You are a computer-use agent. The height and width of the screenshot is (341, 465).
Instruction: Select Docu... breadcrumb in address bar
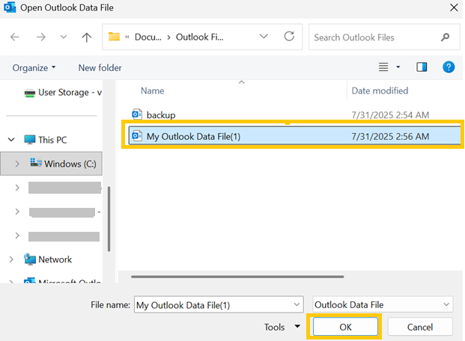tap(148, 37)
